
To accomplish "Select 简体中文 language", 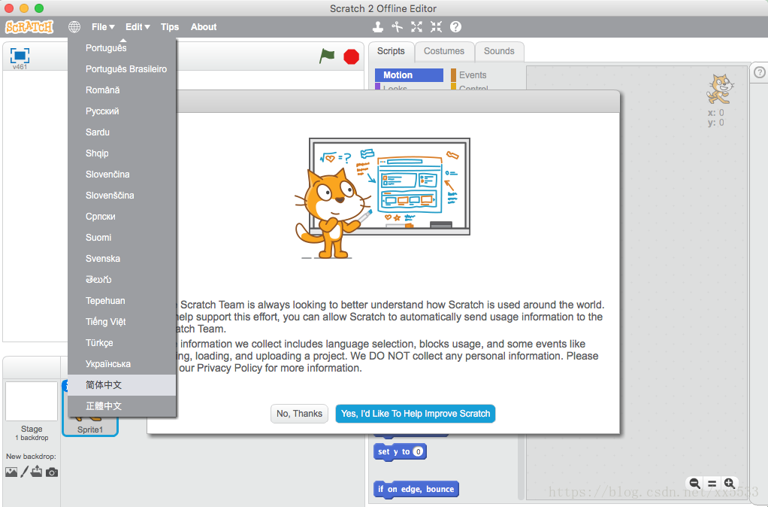I will point(122,385).
